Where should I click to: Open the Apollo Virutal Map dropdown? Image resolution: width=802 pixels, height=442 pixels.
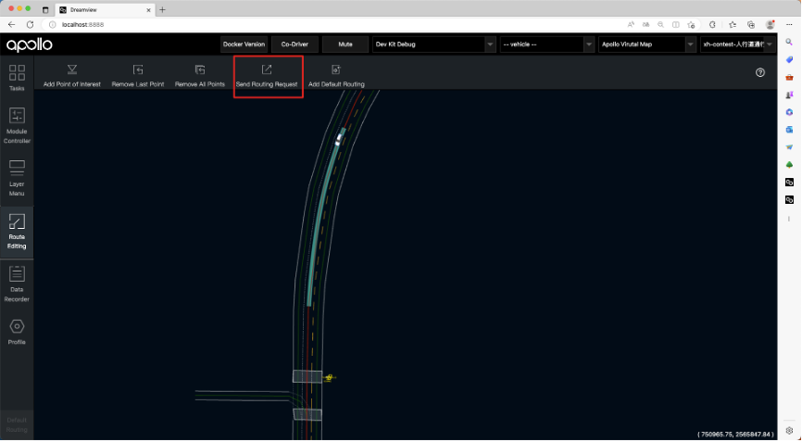coord(647,44)
